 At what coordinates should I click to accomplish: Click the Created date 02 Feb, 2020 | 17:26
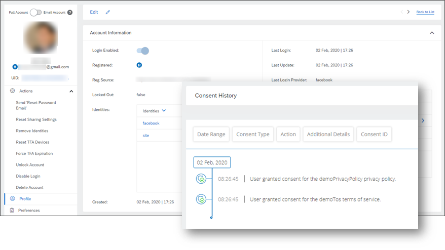click(155, 202)
